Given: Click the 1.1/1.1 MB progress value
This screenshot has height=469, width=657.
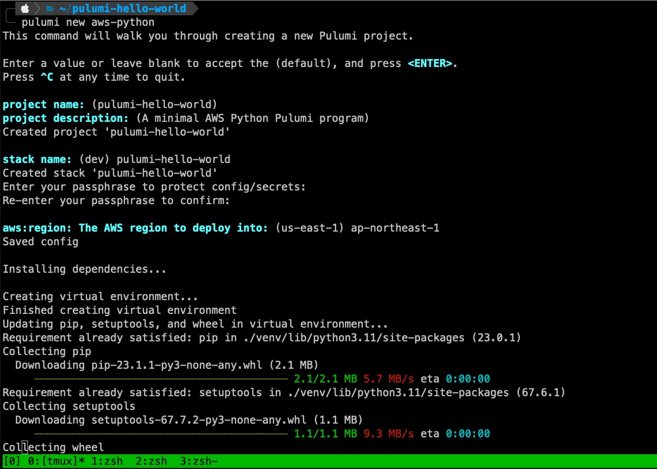Looking at the screenshot, I should (x=326, y=434).
